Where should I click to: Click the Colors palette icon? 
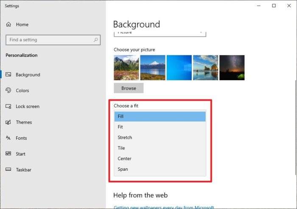point(8,90)
